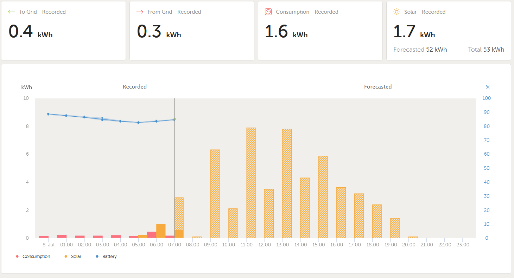Click the '23:00' x-axis label

[x=463, y=245]
